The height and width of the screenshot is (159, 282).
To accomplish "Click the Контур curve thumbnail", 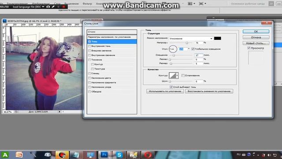I will 172,76.
